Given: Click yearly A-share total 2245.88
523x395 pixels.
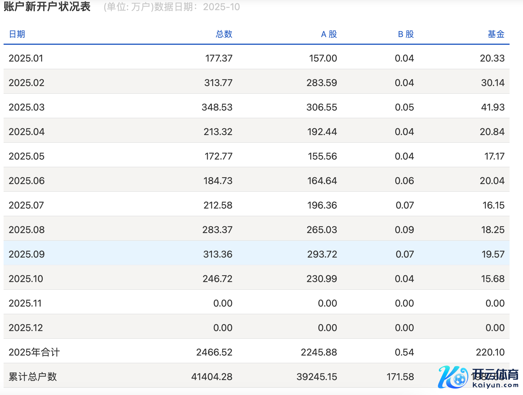Looking at the screenshot, I should 319,352.
